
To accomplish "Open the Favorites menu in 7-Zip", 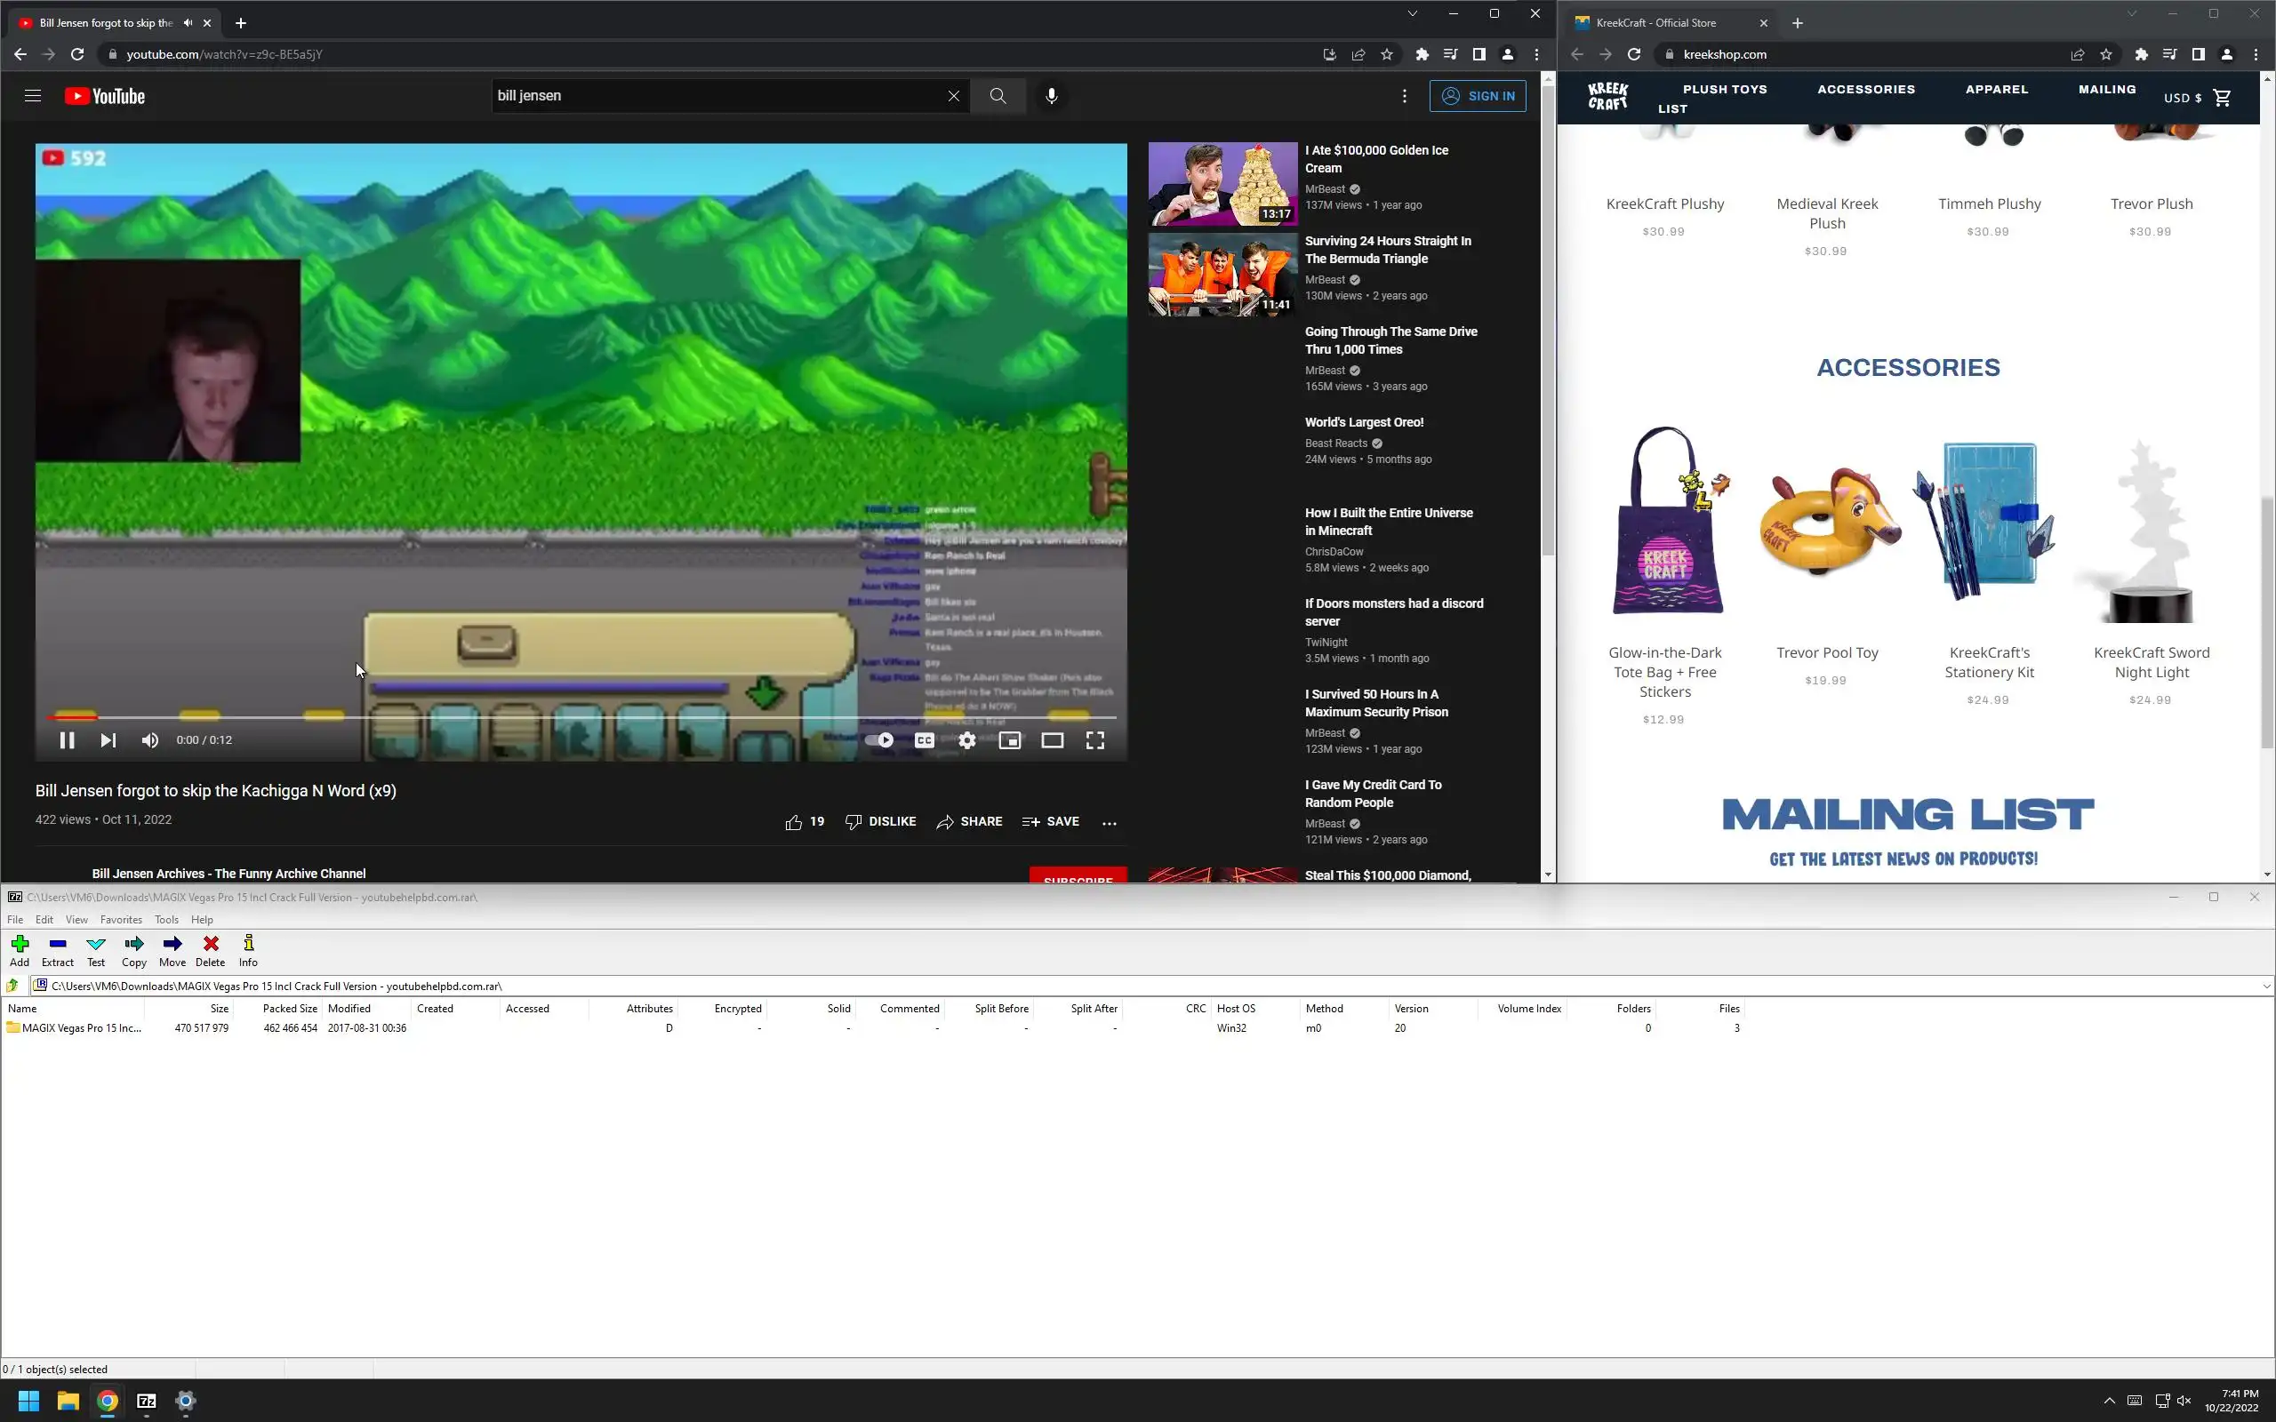I will coord(120,920).
